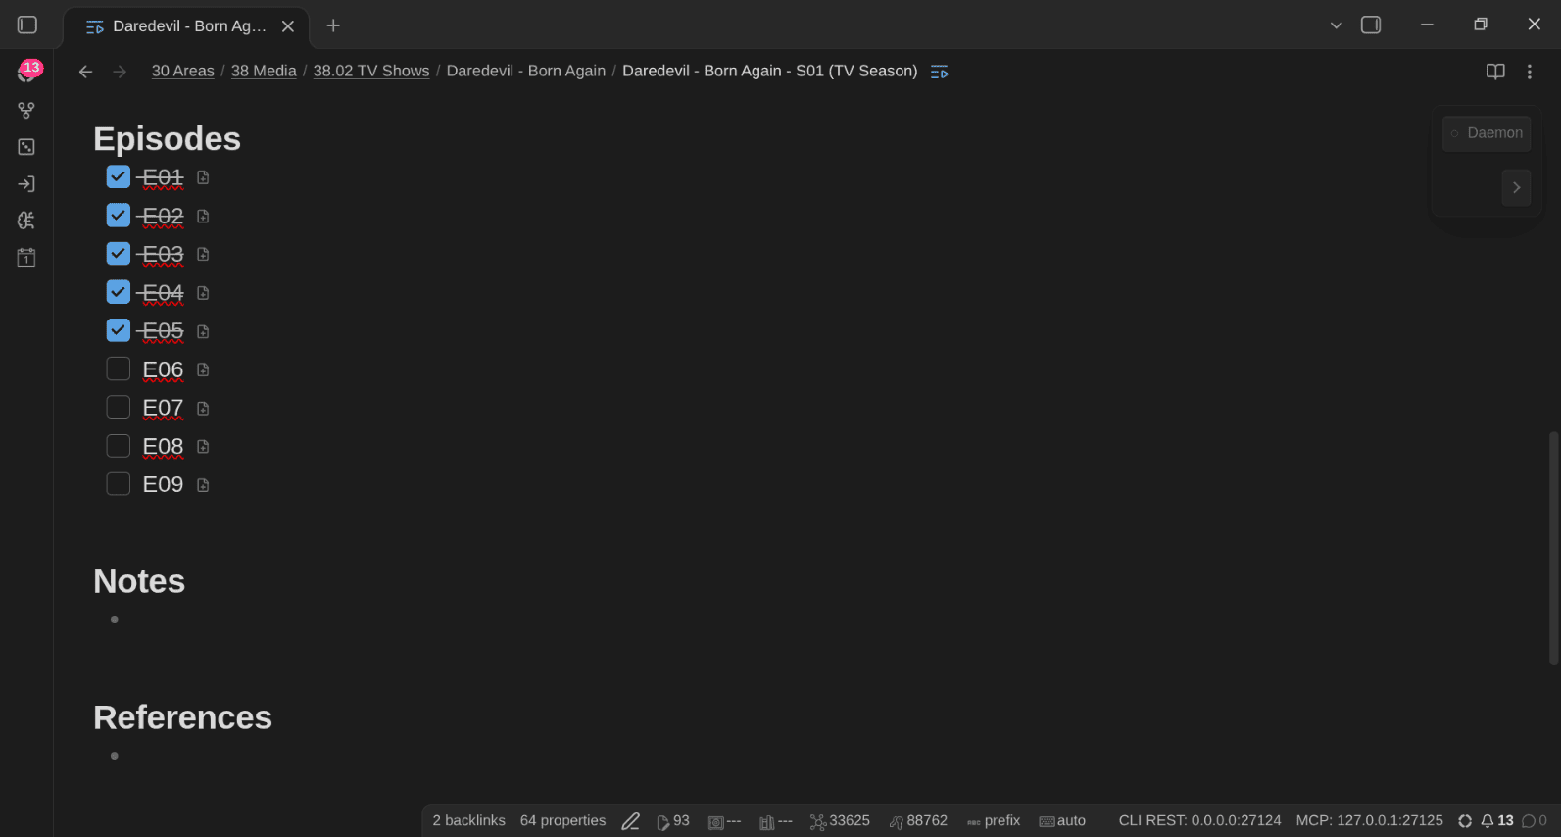Click the sync status icon in status bar
Viewport: 1561px width, 837px height.
click(1465, 821)
